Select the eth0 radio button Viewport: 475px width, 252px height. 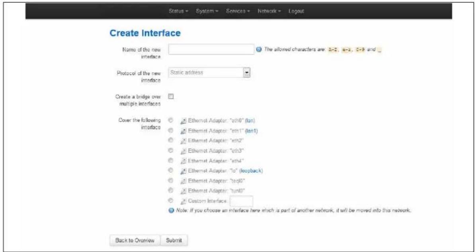(x=171, y=120)
